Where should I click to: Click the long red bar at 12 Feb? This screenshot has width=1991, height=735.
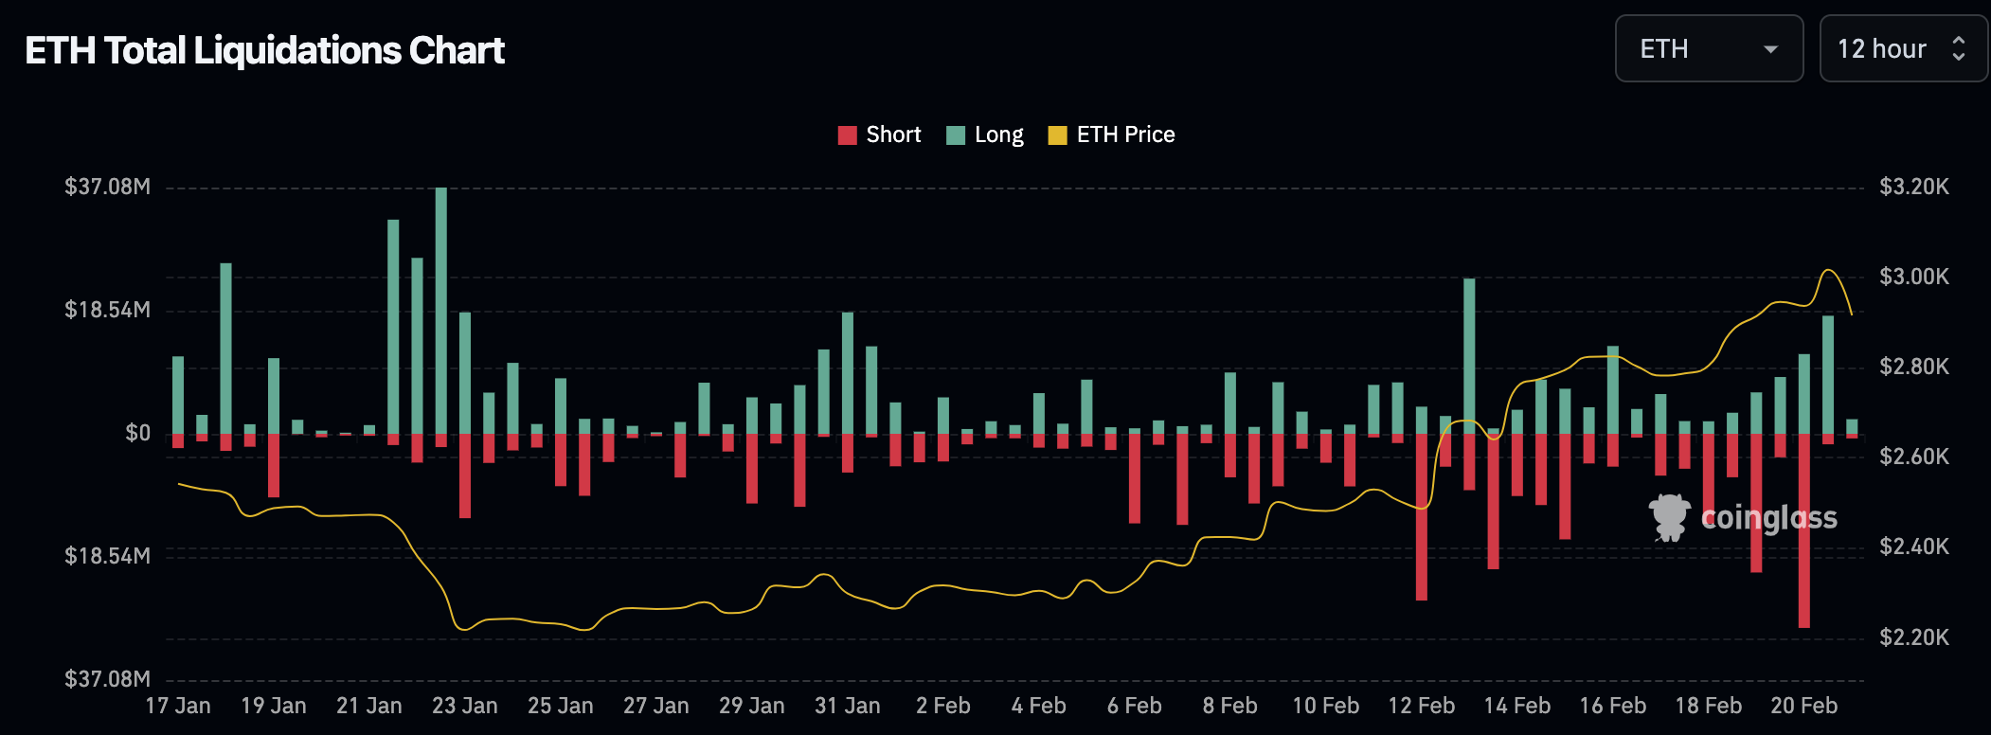tap(1422, 516)
